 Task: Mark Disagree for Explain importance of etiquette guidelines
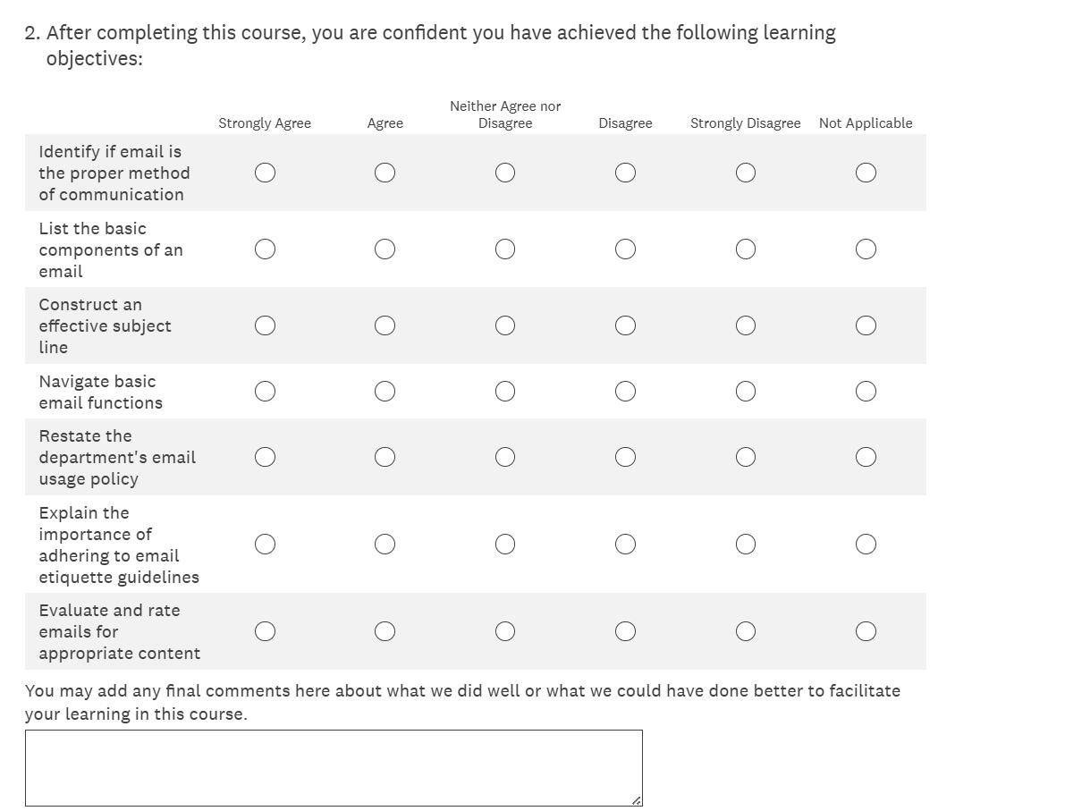pyautogui.click(x=626, y=545)
